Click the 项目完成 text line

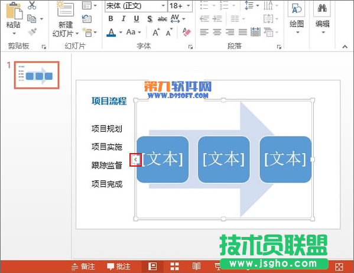tap(107, 184)
